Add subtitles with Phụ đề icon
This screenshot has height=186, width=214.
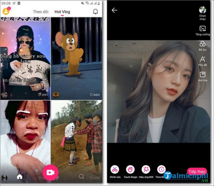pyautogui.click(x=203, y=60)
